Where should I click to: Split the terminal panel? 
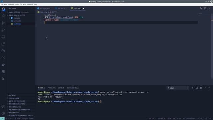[x=197, y=88]
